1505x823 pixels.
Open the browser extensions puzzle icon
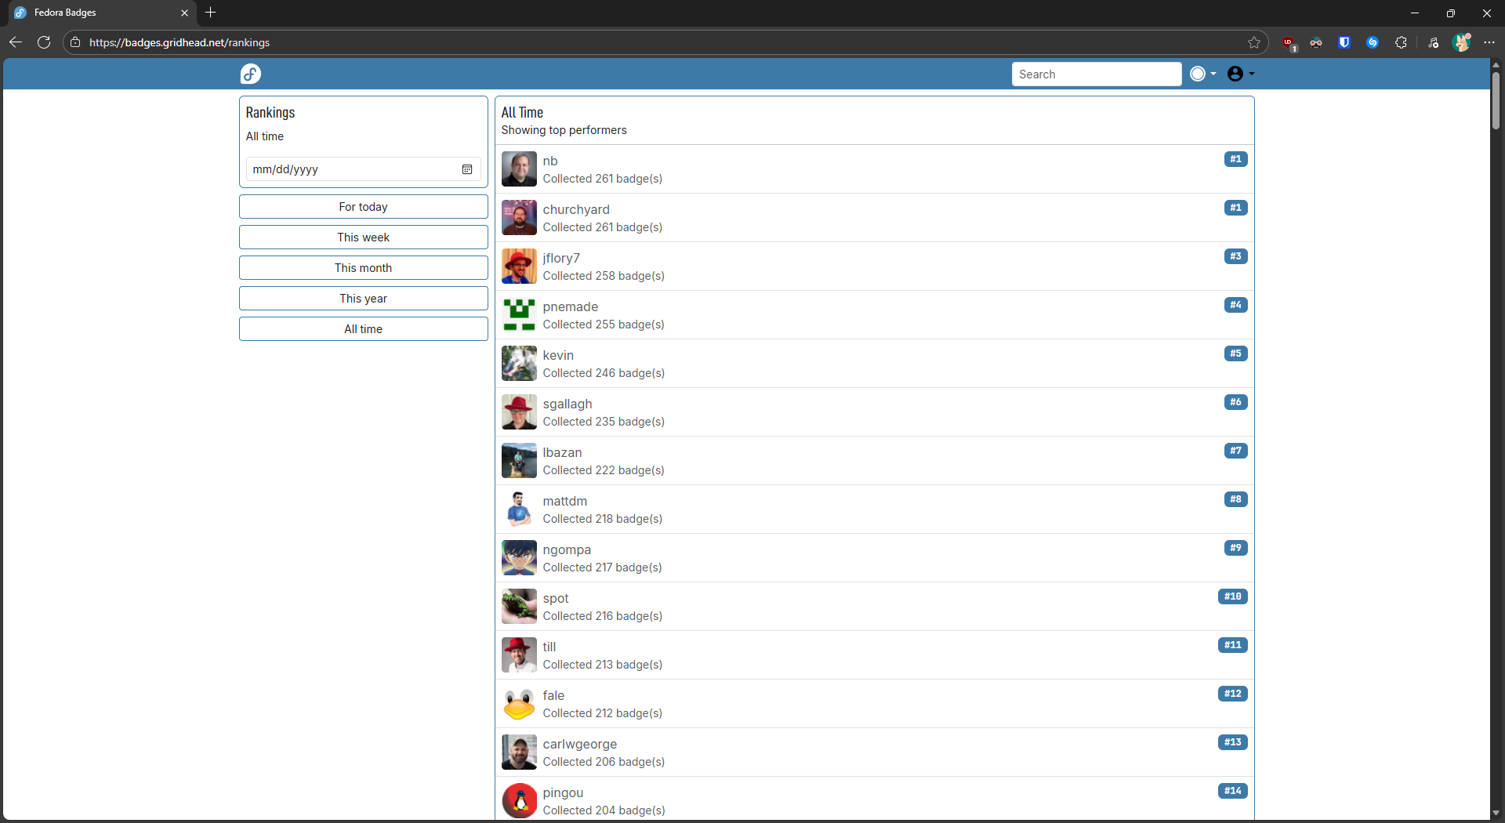point(1401,42)
